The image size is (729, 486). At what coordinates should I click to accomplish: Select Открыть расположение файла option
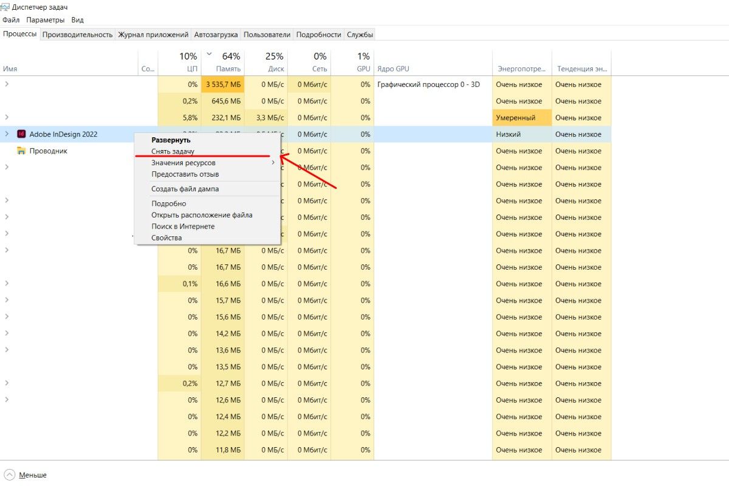[x=202, y=215]
